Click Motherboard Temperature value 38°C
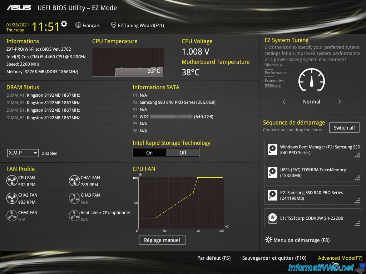 click(191, 72)
